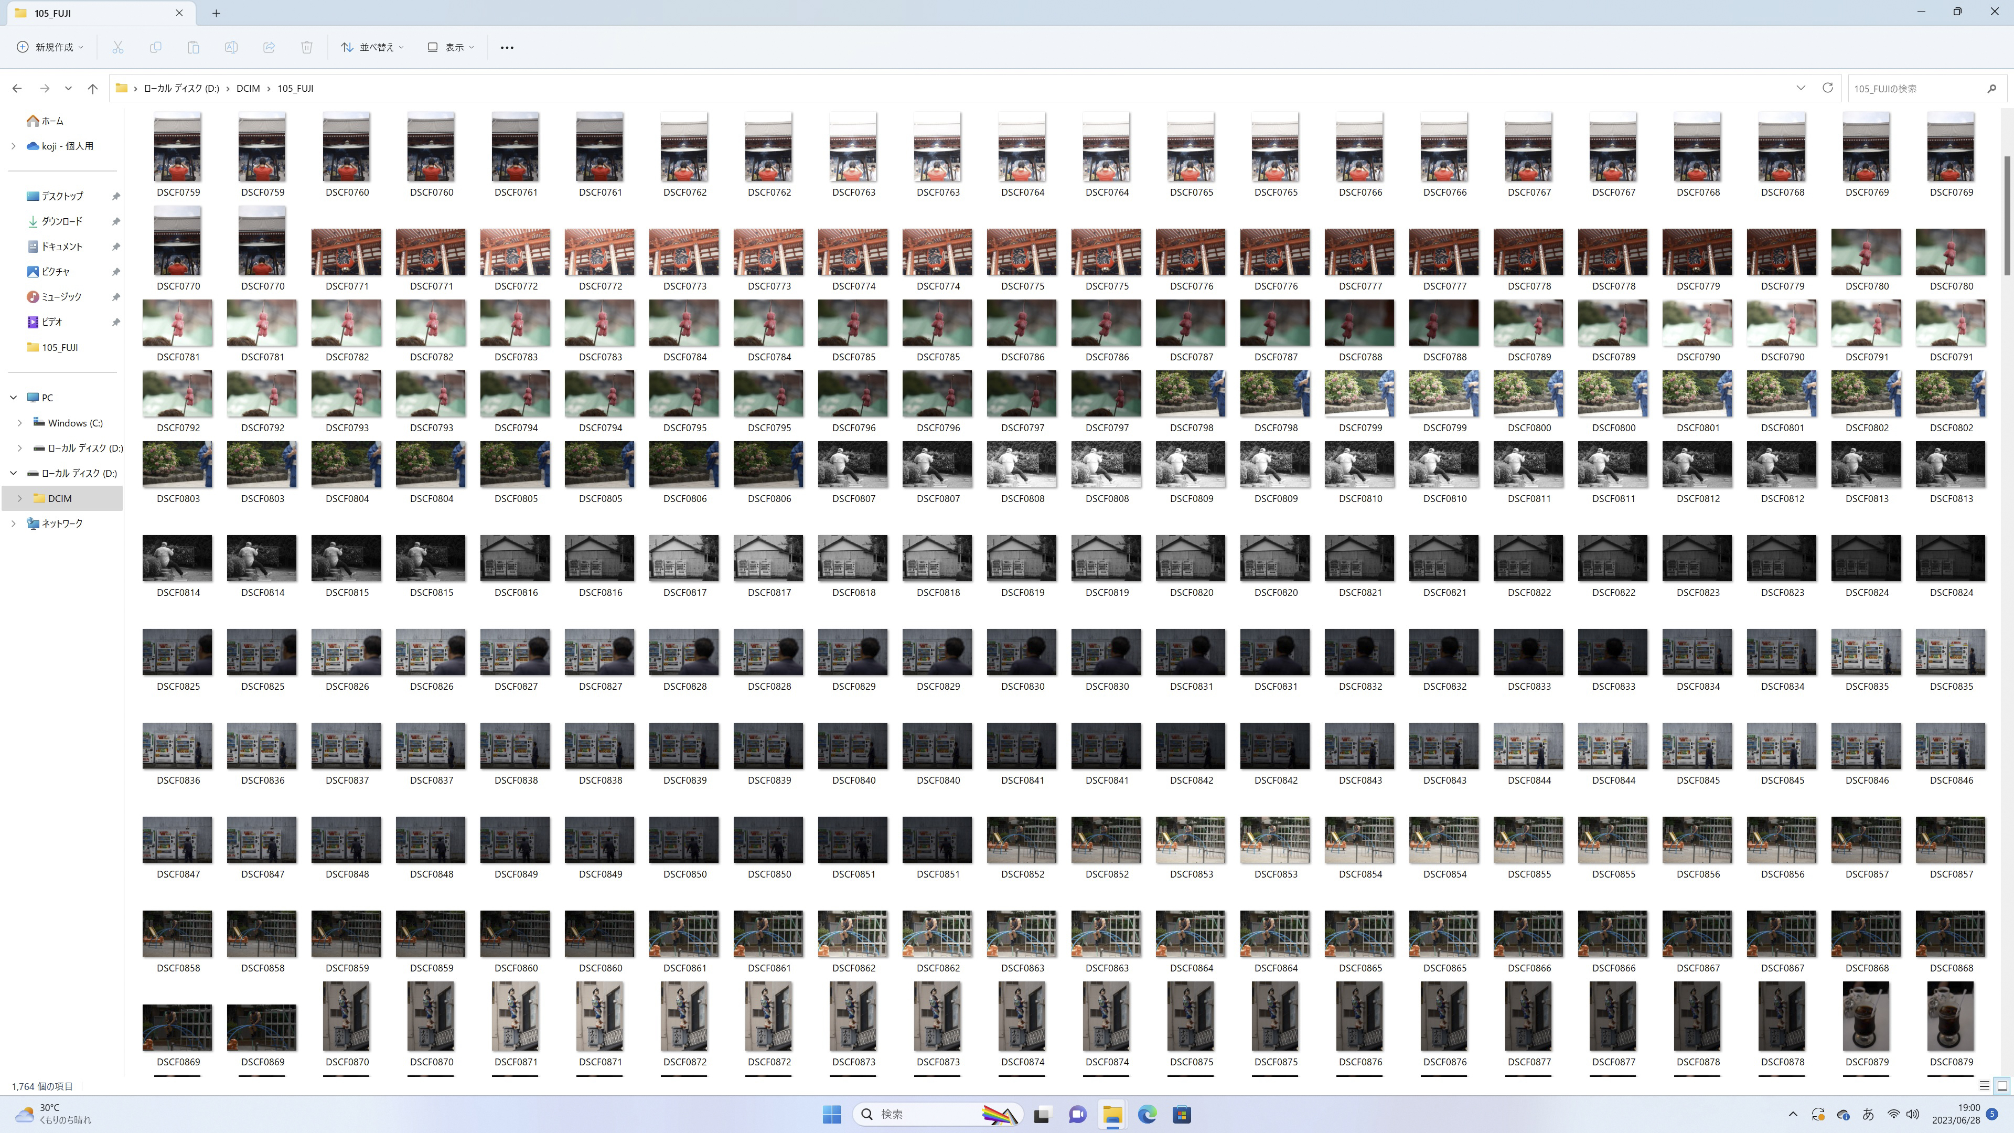Select thumbnail DSCF0807 black and white photo

[x=853, y=464]
